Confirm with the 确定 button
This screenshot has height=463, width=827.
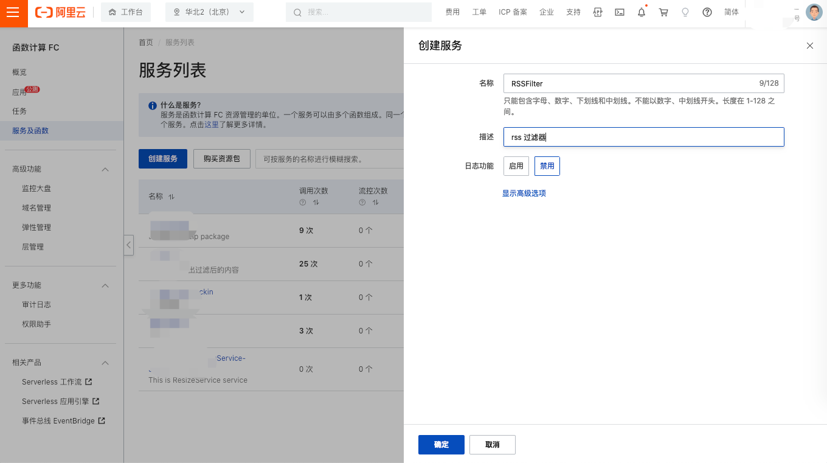441,445
